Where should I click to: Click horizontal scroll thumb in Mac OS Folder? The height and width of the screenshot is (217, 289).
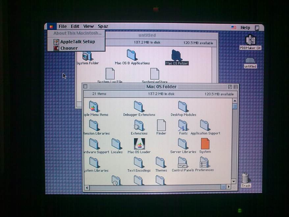[223, 187]
